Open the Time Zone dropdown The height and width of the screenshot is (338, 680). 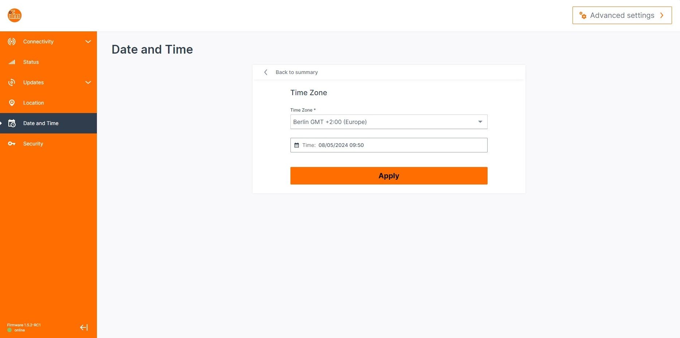(x=388, y=122)
